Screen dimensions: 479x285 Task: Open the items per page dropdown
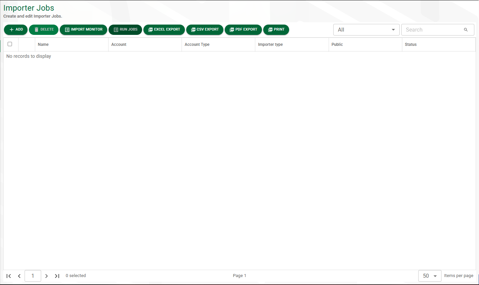coord(430,276)
